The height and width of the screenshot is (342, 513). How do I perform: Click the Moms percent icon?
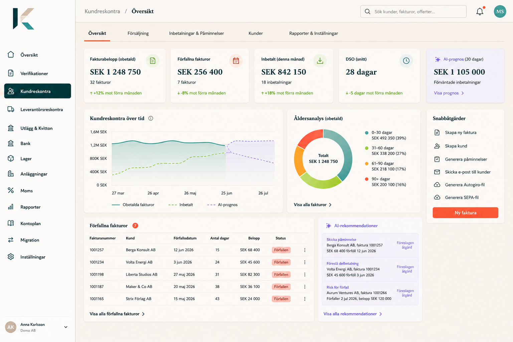click(x=11, y=190)
